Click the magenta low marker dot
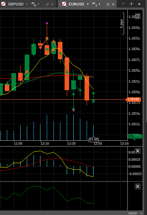This screenshot has width=147, height=215. [x=73, y=110]
